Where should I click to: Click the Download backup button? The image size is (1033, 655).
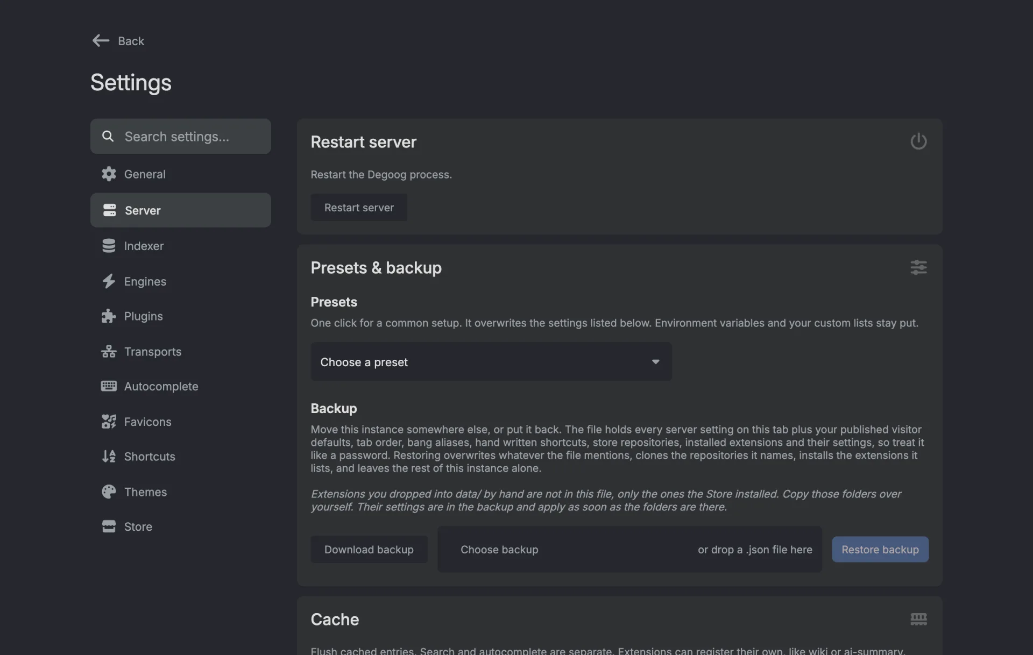(369, 550)
